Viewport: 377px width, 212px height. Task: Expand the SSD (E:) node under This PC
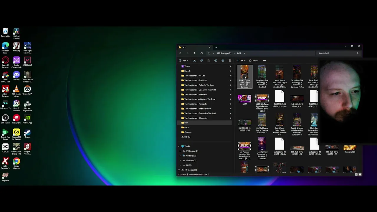(180, 165)
